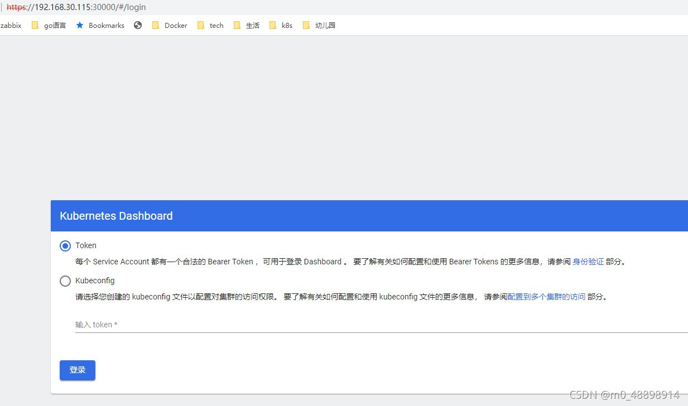This screenshot has height=406, width=688.
Task: Open the 配置到多个集群的访问 link
Action: 546,297
